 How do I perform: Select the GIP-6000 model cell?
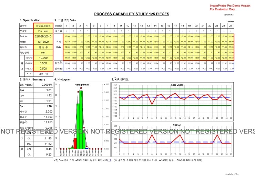coord(43,42)
